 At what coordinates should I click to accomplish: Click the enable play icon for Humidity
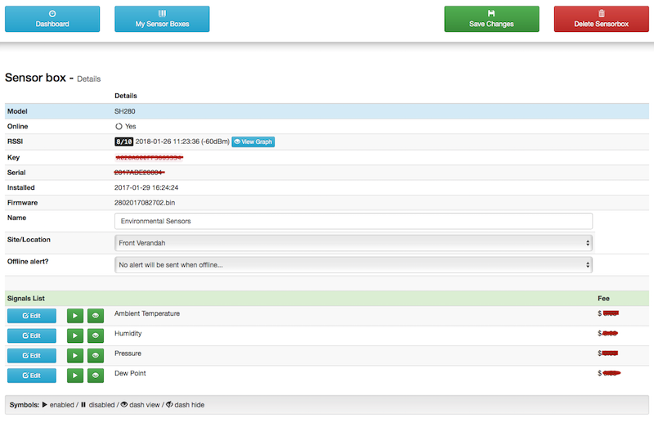point(74,335)
